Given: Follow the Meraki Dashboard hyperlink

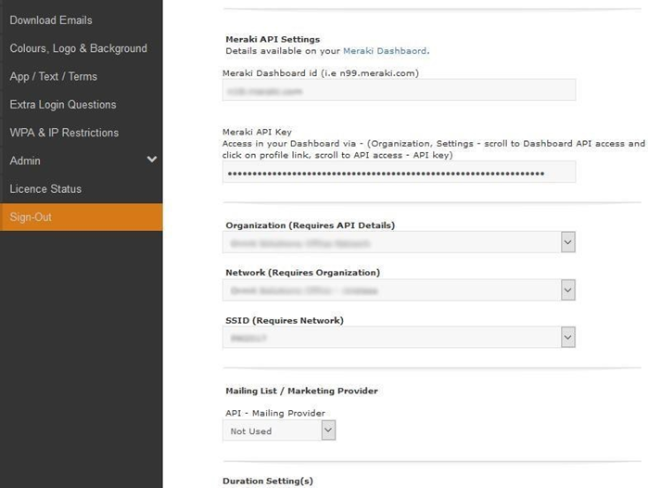Looking at the screenshot, I should click(385, 51).
